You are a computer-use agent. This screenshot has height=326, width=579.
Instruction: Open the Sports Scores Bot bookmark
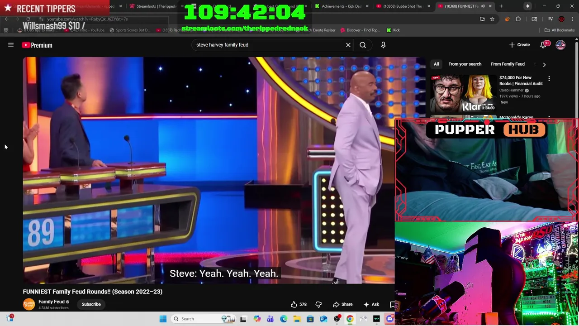point(129,30)
